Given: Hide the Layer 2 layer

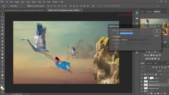Looking at the screenshot, I should (142, 78).
